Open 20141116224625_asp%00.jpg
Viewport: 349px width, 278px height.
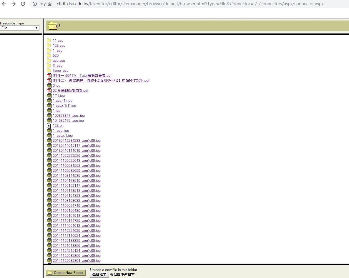click(77, 231)
